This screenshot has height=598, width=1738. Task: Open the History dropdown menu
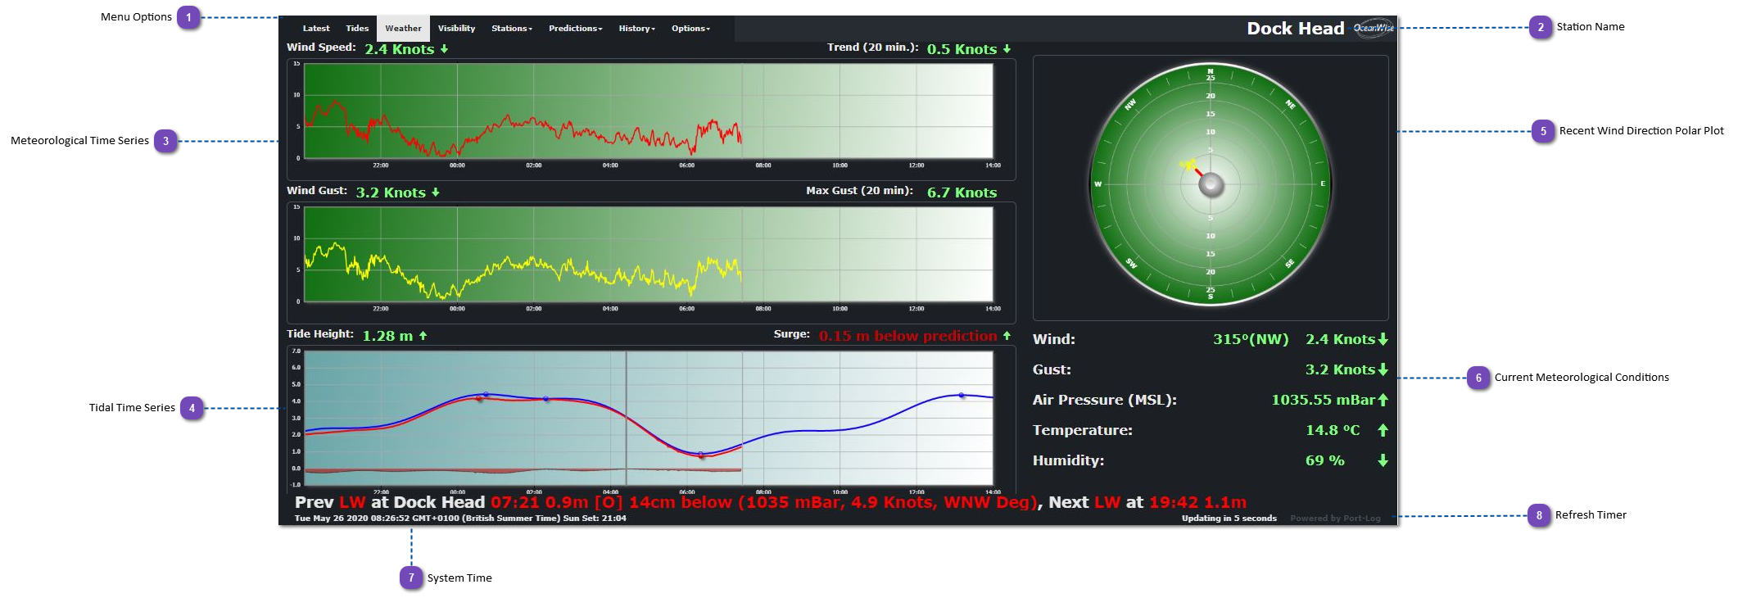click(636, 29)
